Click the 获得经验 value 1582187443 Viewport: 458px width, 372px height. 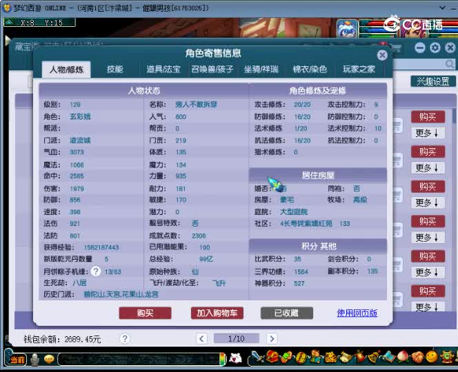[x=101, y=247]
